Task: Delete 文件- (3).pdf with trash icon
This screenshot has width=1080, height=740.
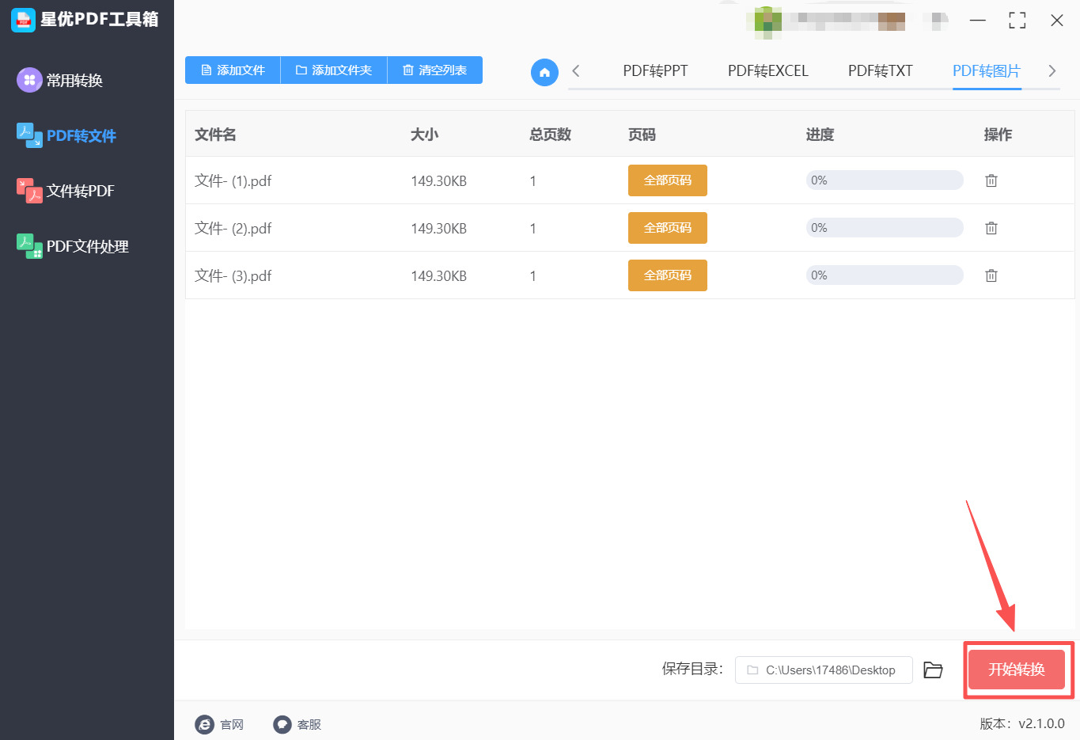Action: tap(991, 275)
